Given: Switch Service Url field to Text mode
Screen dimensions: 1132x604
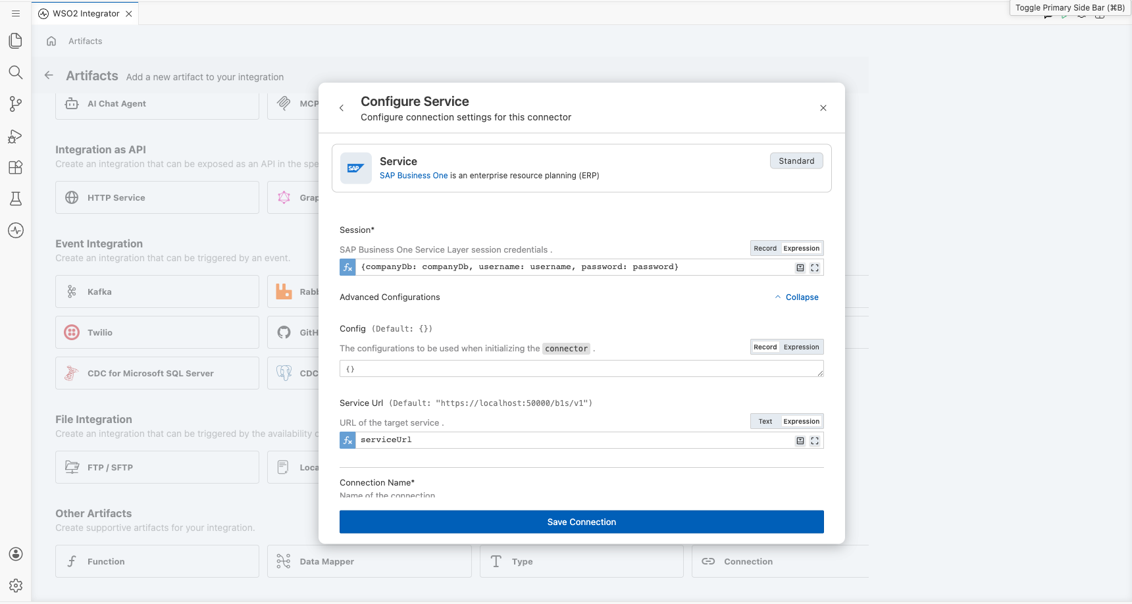Looking at the screenshot, I should point(765,421).
